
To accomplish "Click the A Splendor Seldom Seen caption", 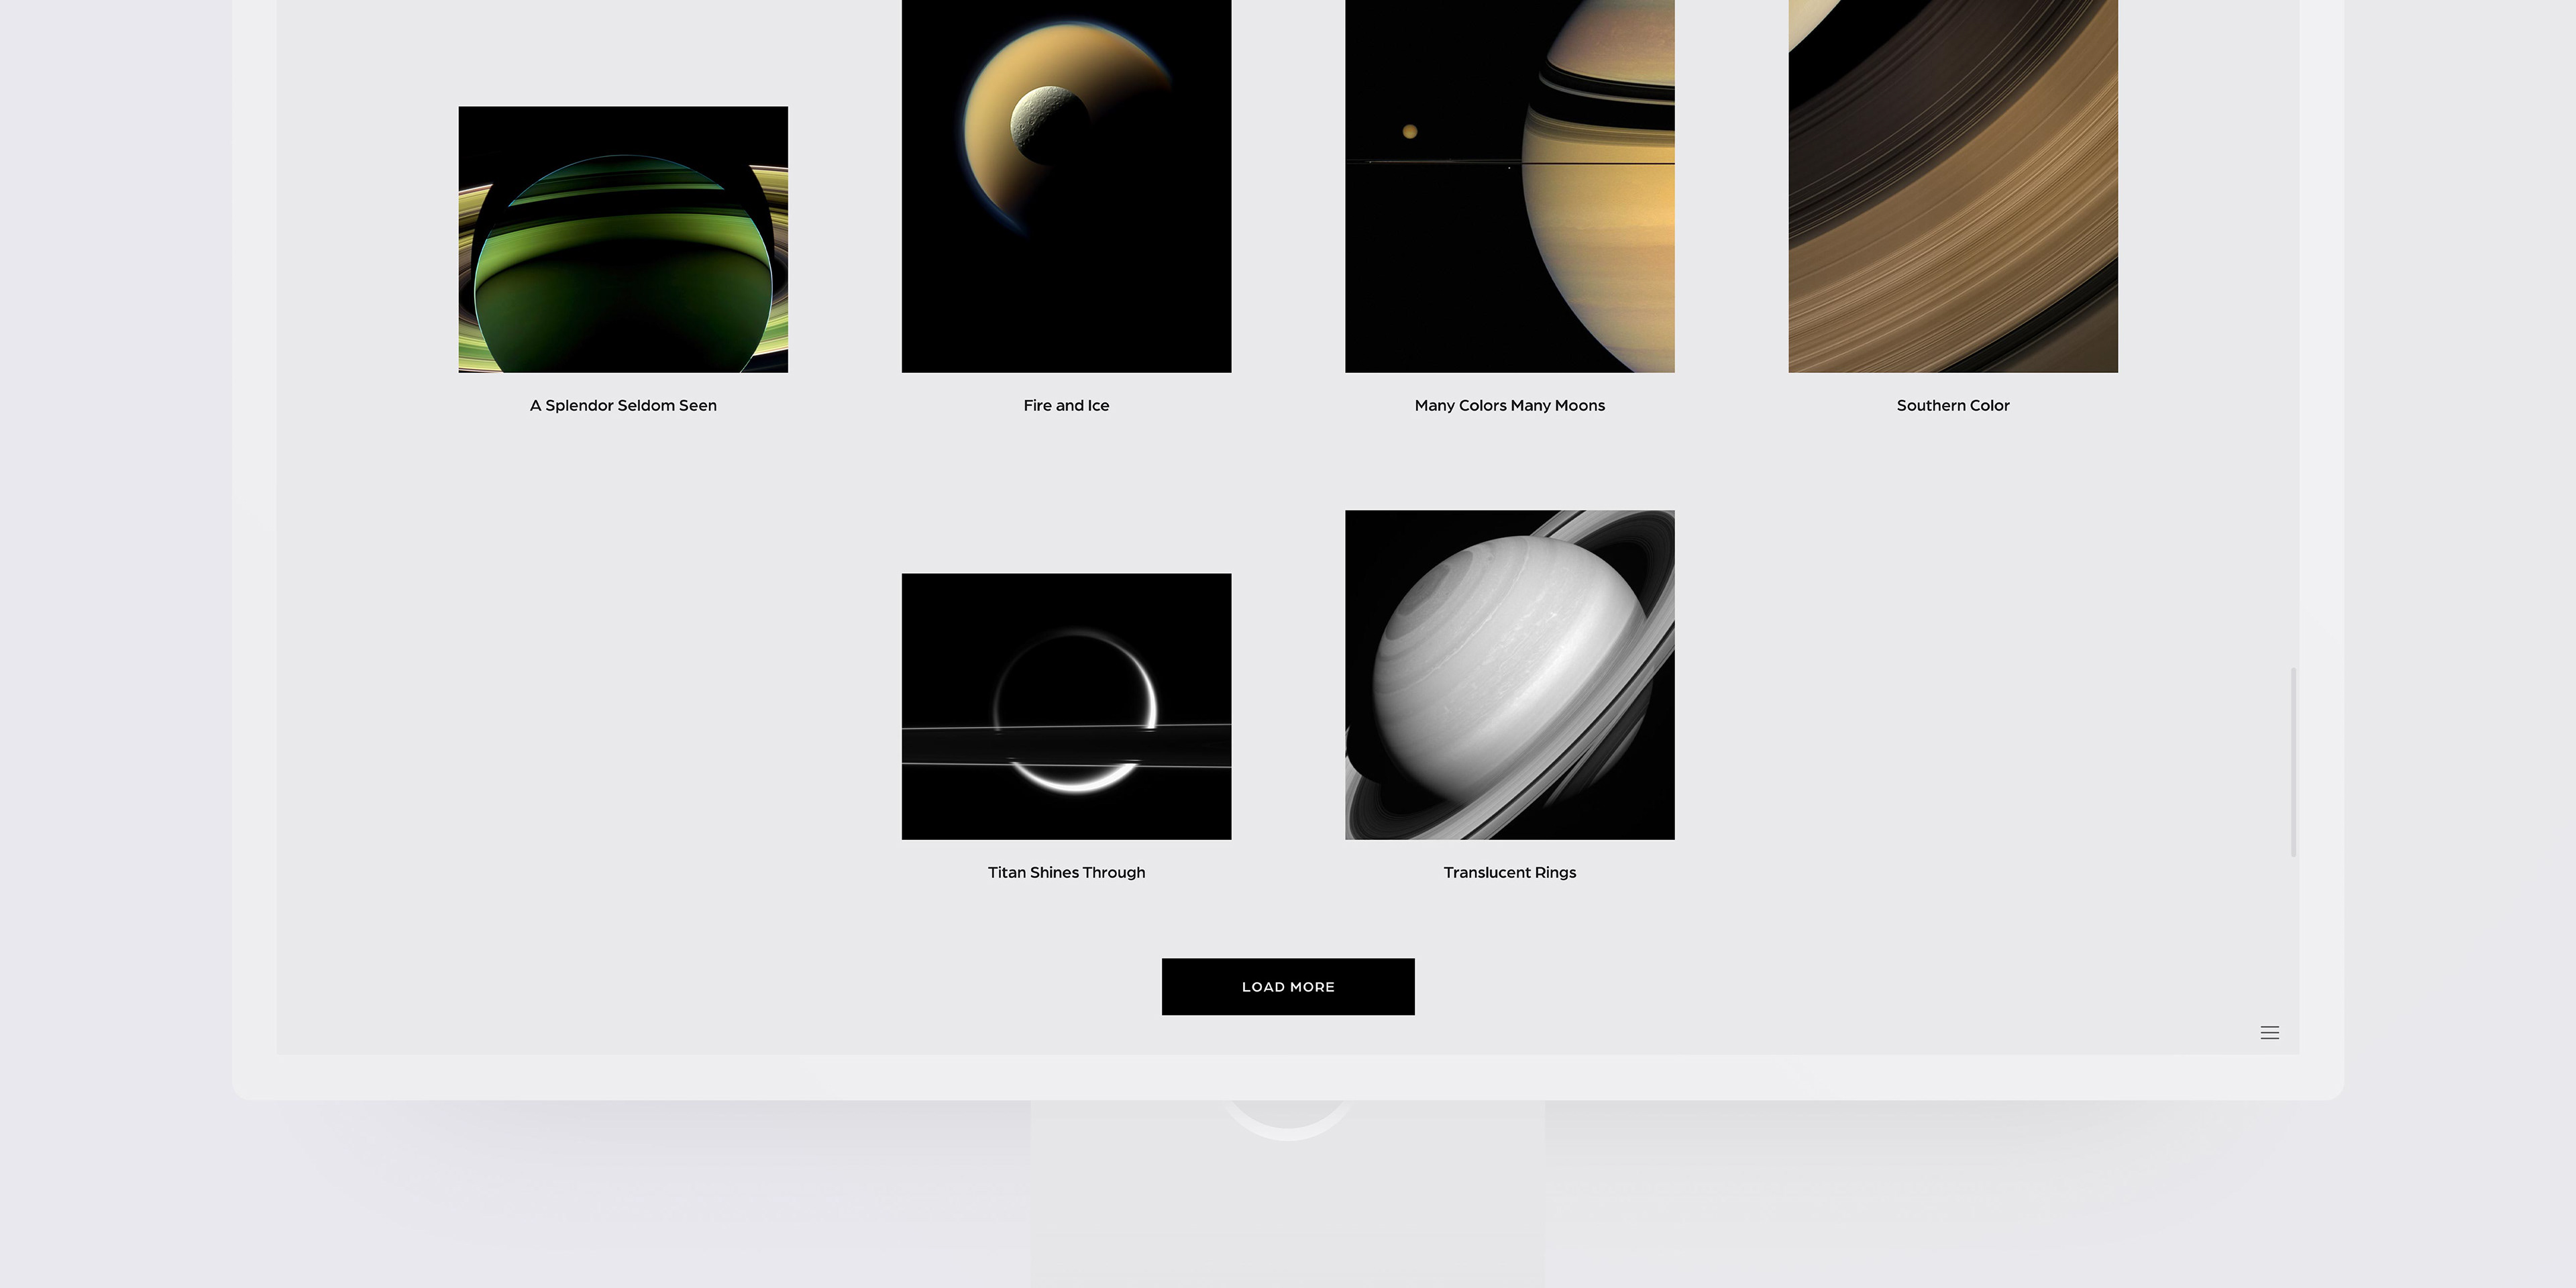I will pyautogui.click(x=623, y=405).
